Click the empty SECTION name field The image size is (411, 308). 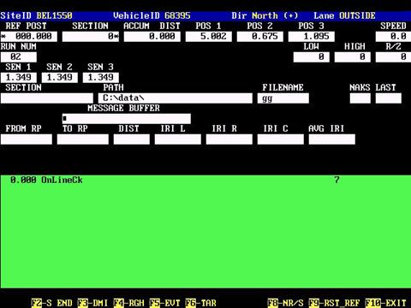pos(47,98)
